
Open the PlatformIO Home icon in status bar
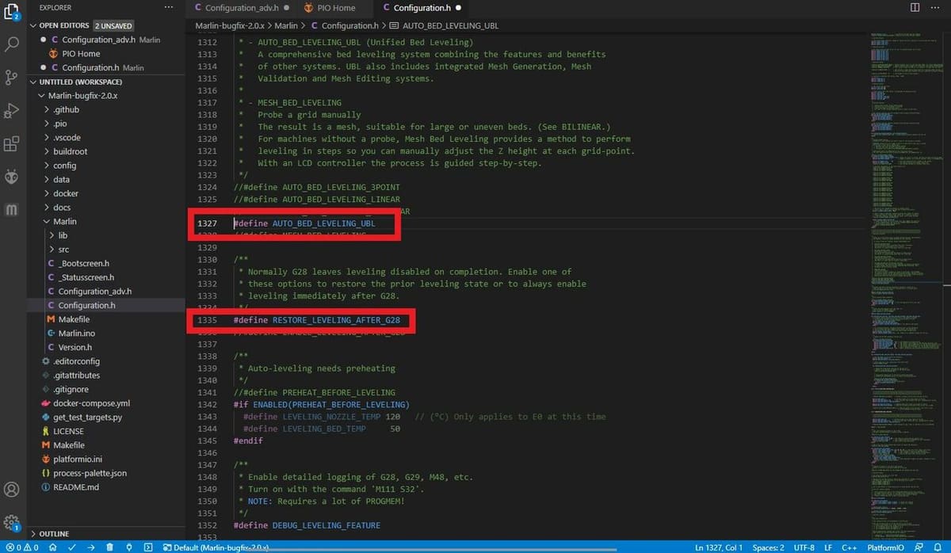tap(52, 547)
